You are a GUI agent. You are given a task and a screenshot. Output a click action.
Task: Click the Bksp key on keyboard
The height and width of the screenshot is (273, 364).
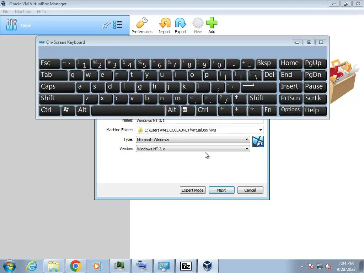coord(266,64)
